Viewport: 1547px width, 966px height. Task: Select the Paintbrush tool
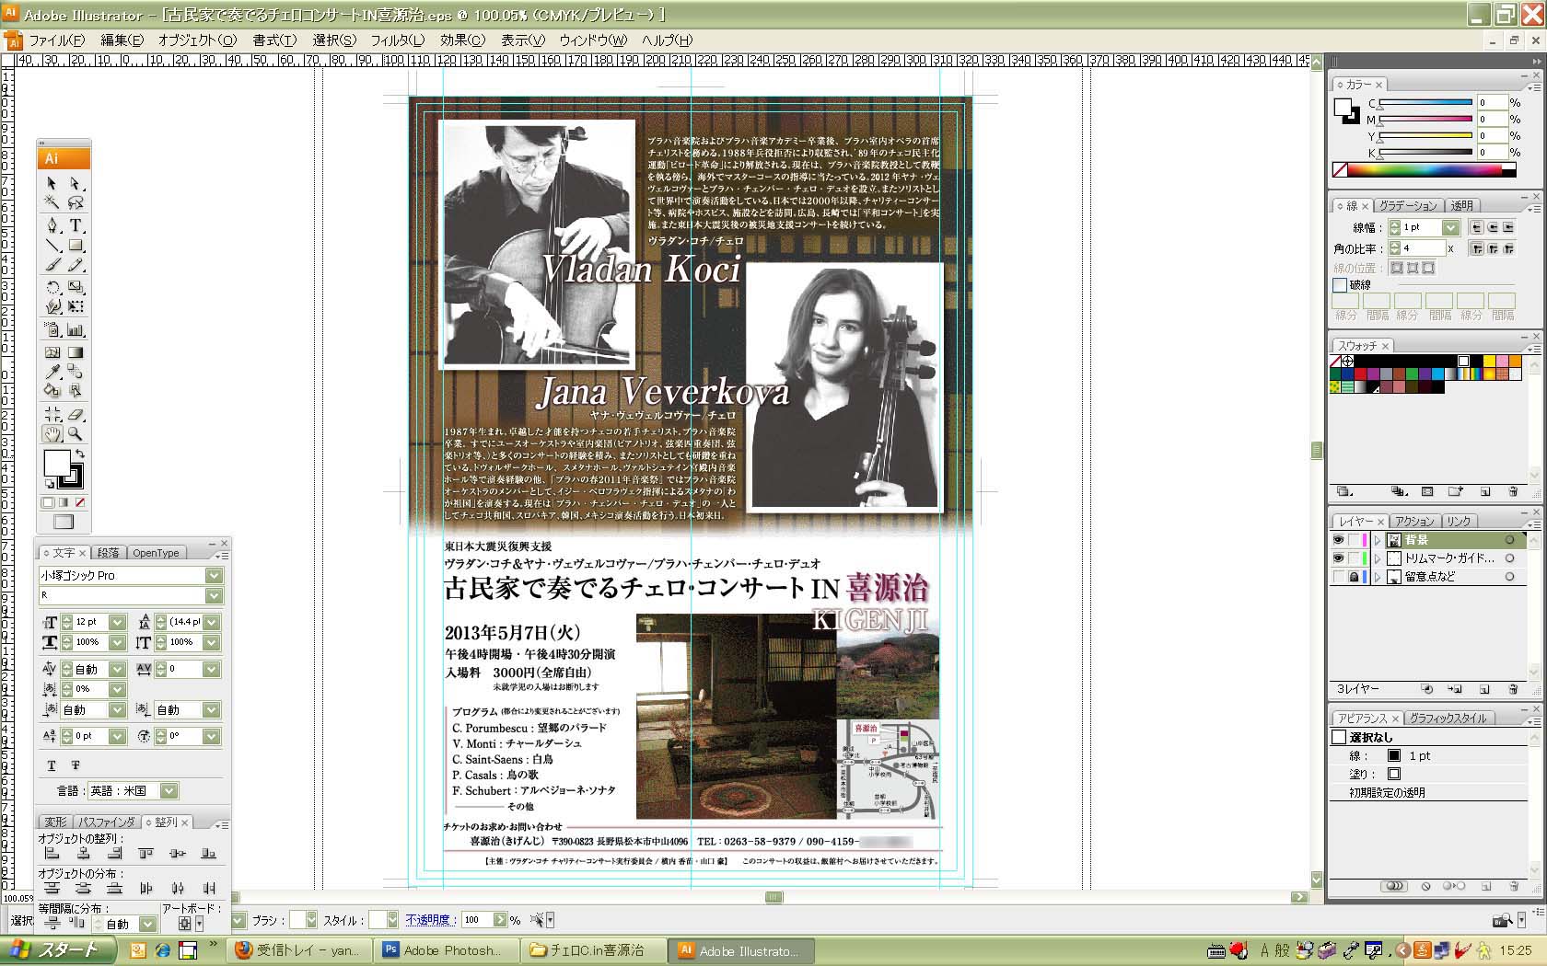tap(52, 266)
